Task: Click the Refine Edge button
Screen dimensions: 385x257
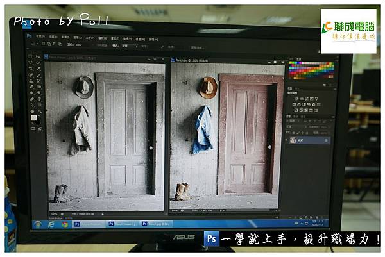Action: (x=198, y=47)
